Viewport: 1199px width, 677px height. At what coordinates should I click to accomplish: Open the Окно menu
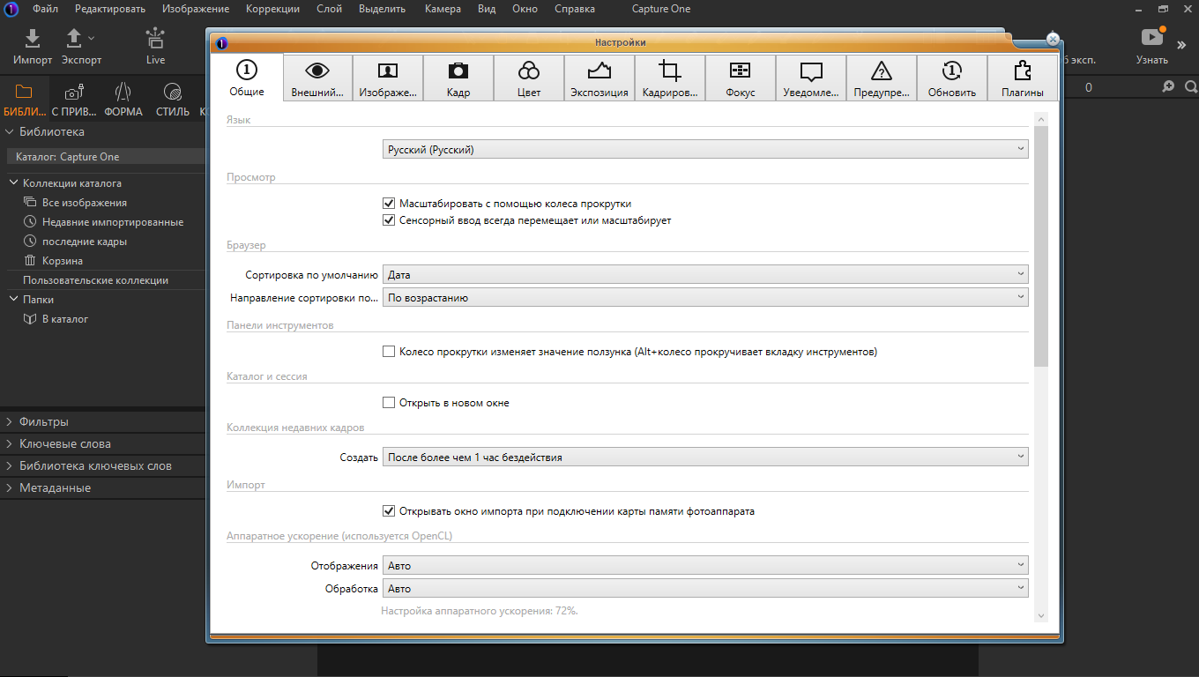point(525,9)
